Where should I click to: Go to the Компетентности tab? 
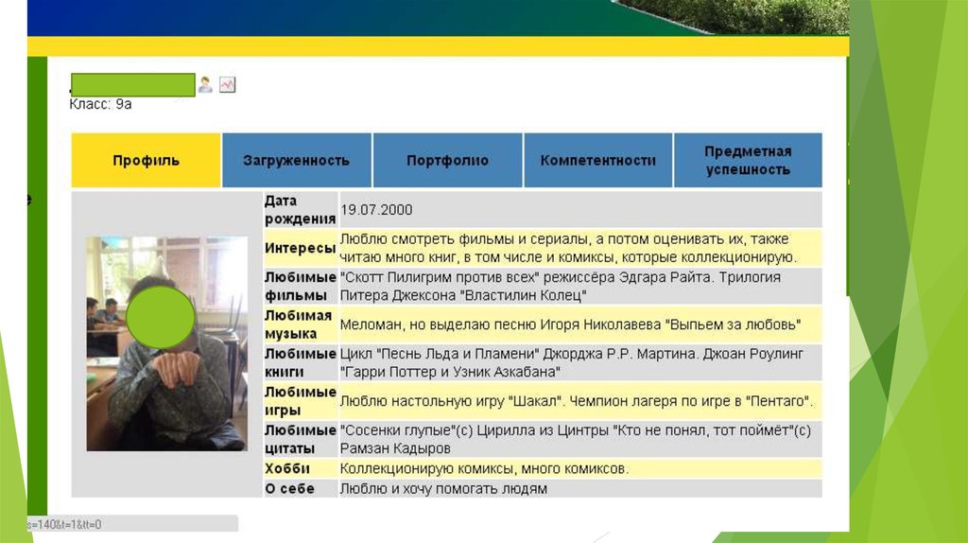[x=597, y=160]
